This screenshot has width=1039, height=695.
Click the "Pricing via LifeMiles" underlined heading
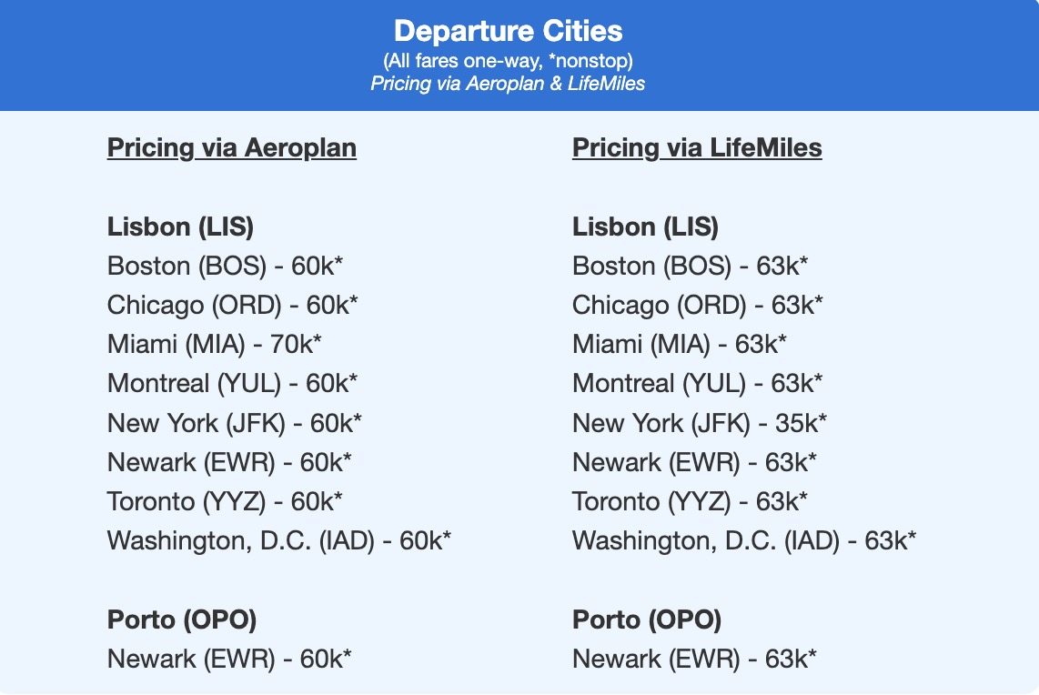click(x=696, y=147)
